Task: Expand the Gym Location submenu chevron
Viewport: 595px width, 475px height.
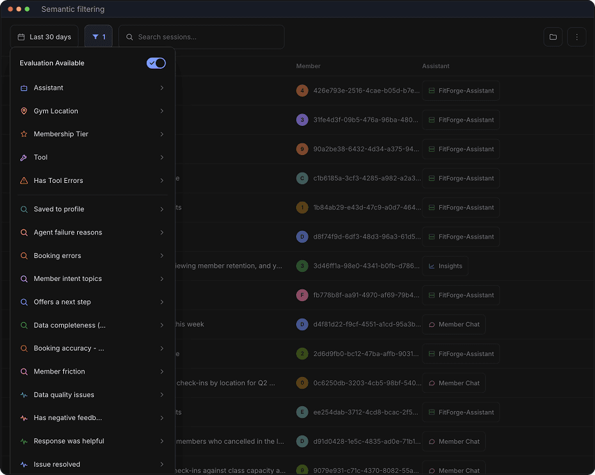Action: point(162,111)
